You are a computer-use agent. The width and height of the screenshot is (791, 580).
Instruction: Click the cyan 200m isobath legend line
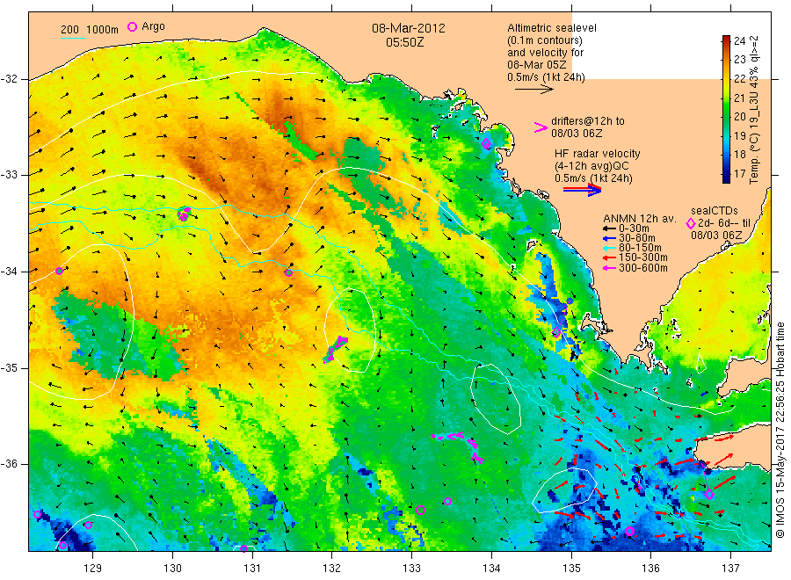73,38
